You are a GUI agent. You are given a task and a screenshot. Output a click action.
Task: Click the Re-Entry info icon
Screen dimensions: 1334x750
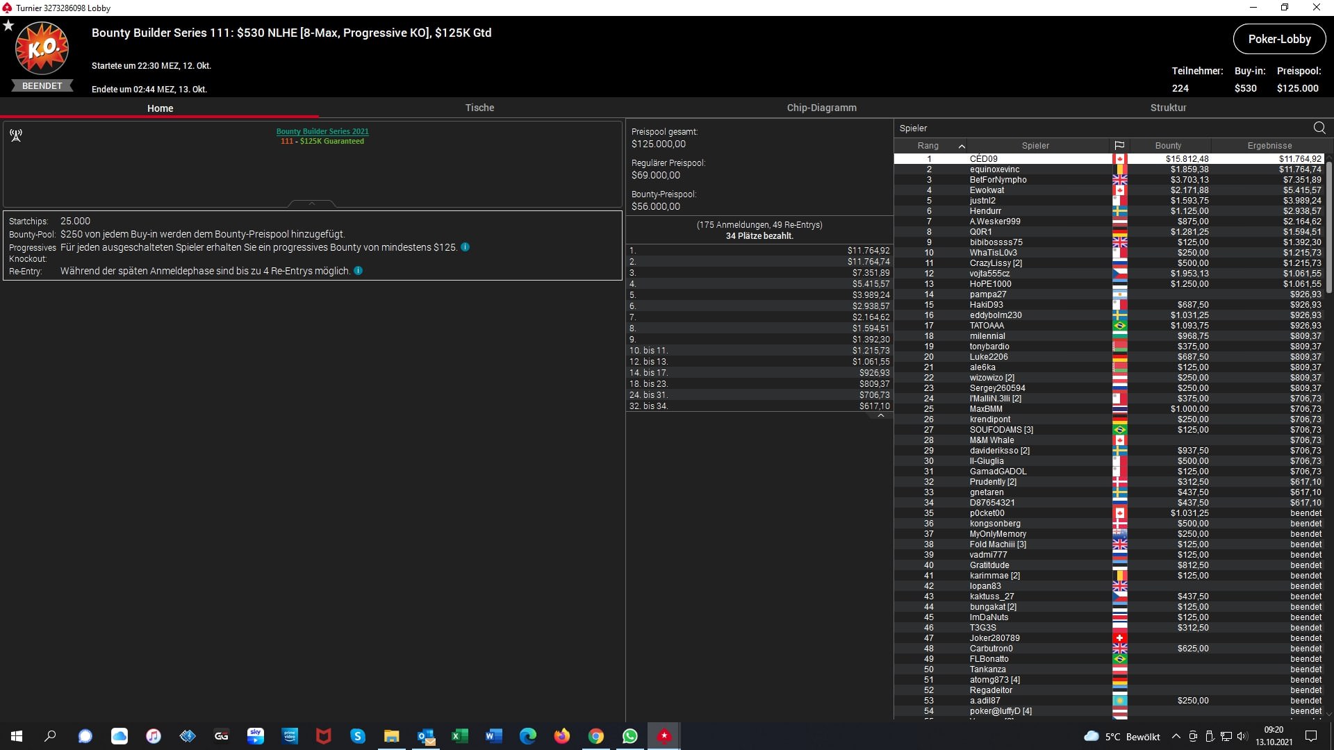click(359, 271)
